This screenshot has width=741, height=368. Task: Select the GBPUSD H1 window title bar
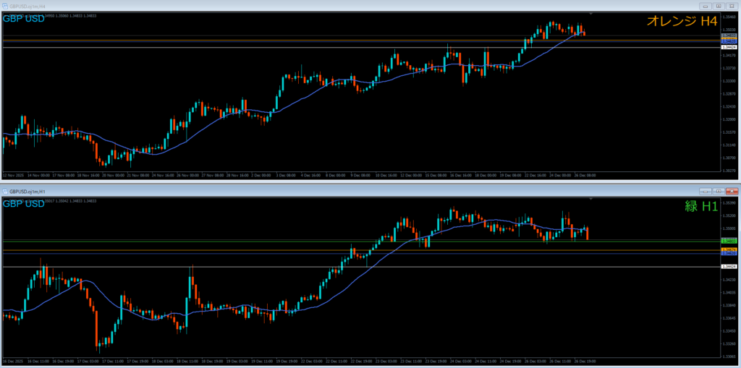(x=289, y=191)
